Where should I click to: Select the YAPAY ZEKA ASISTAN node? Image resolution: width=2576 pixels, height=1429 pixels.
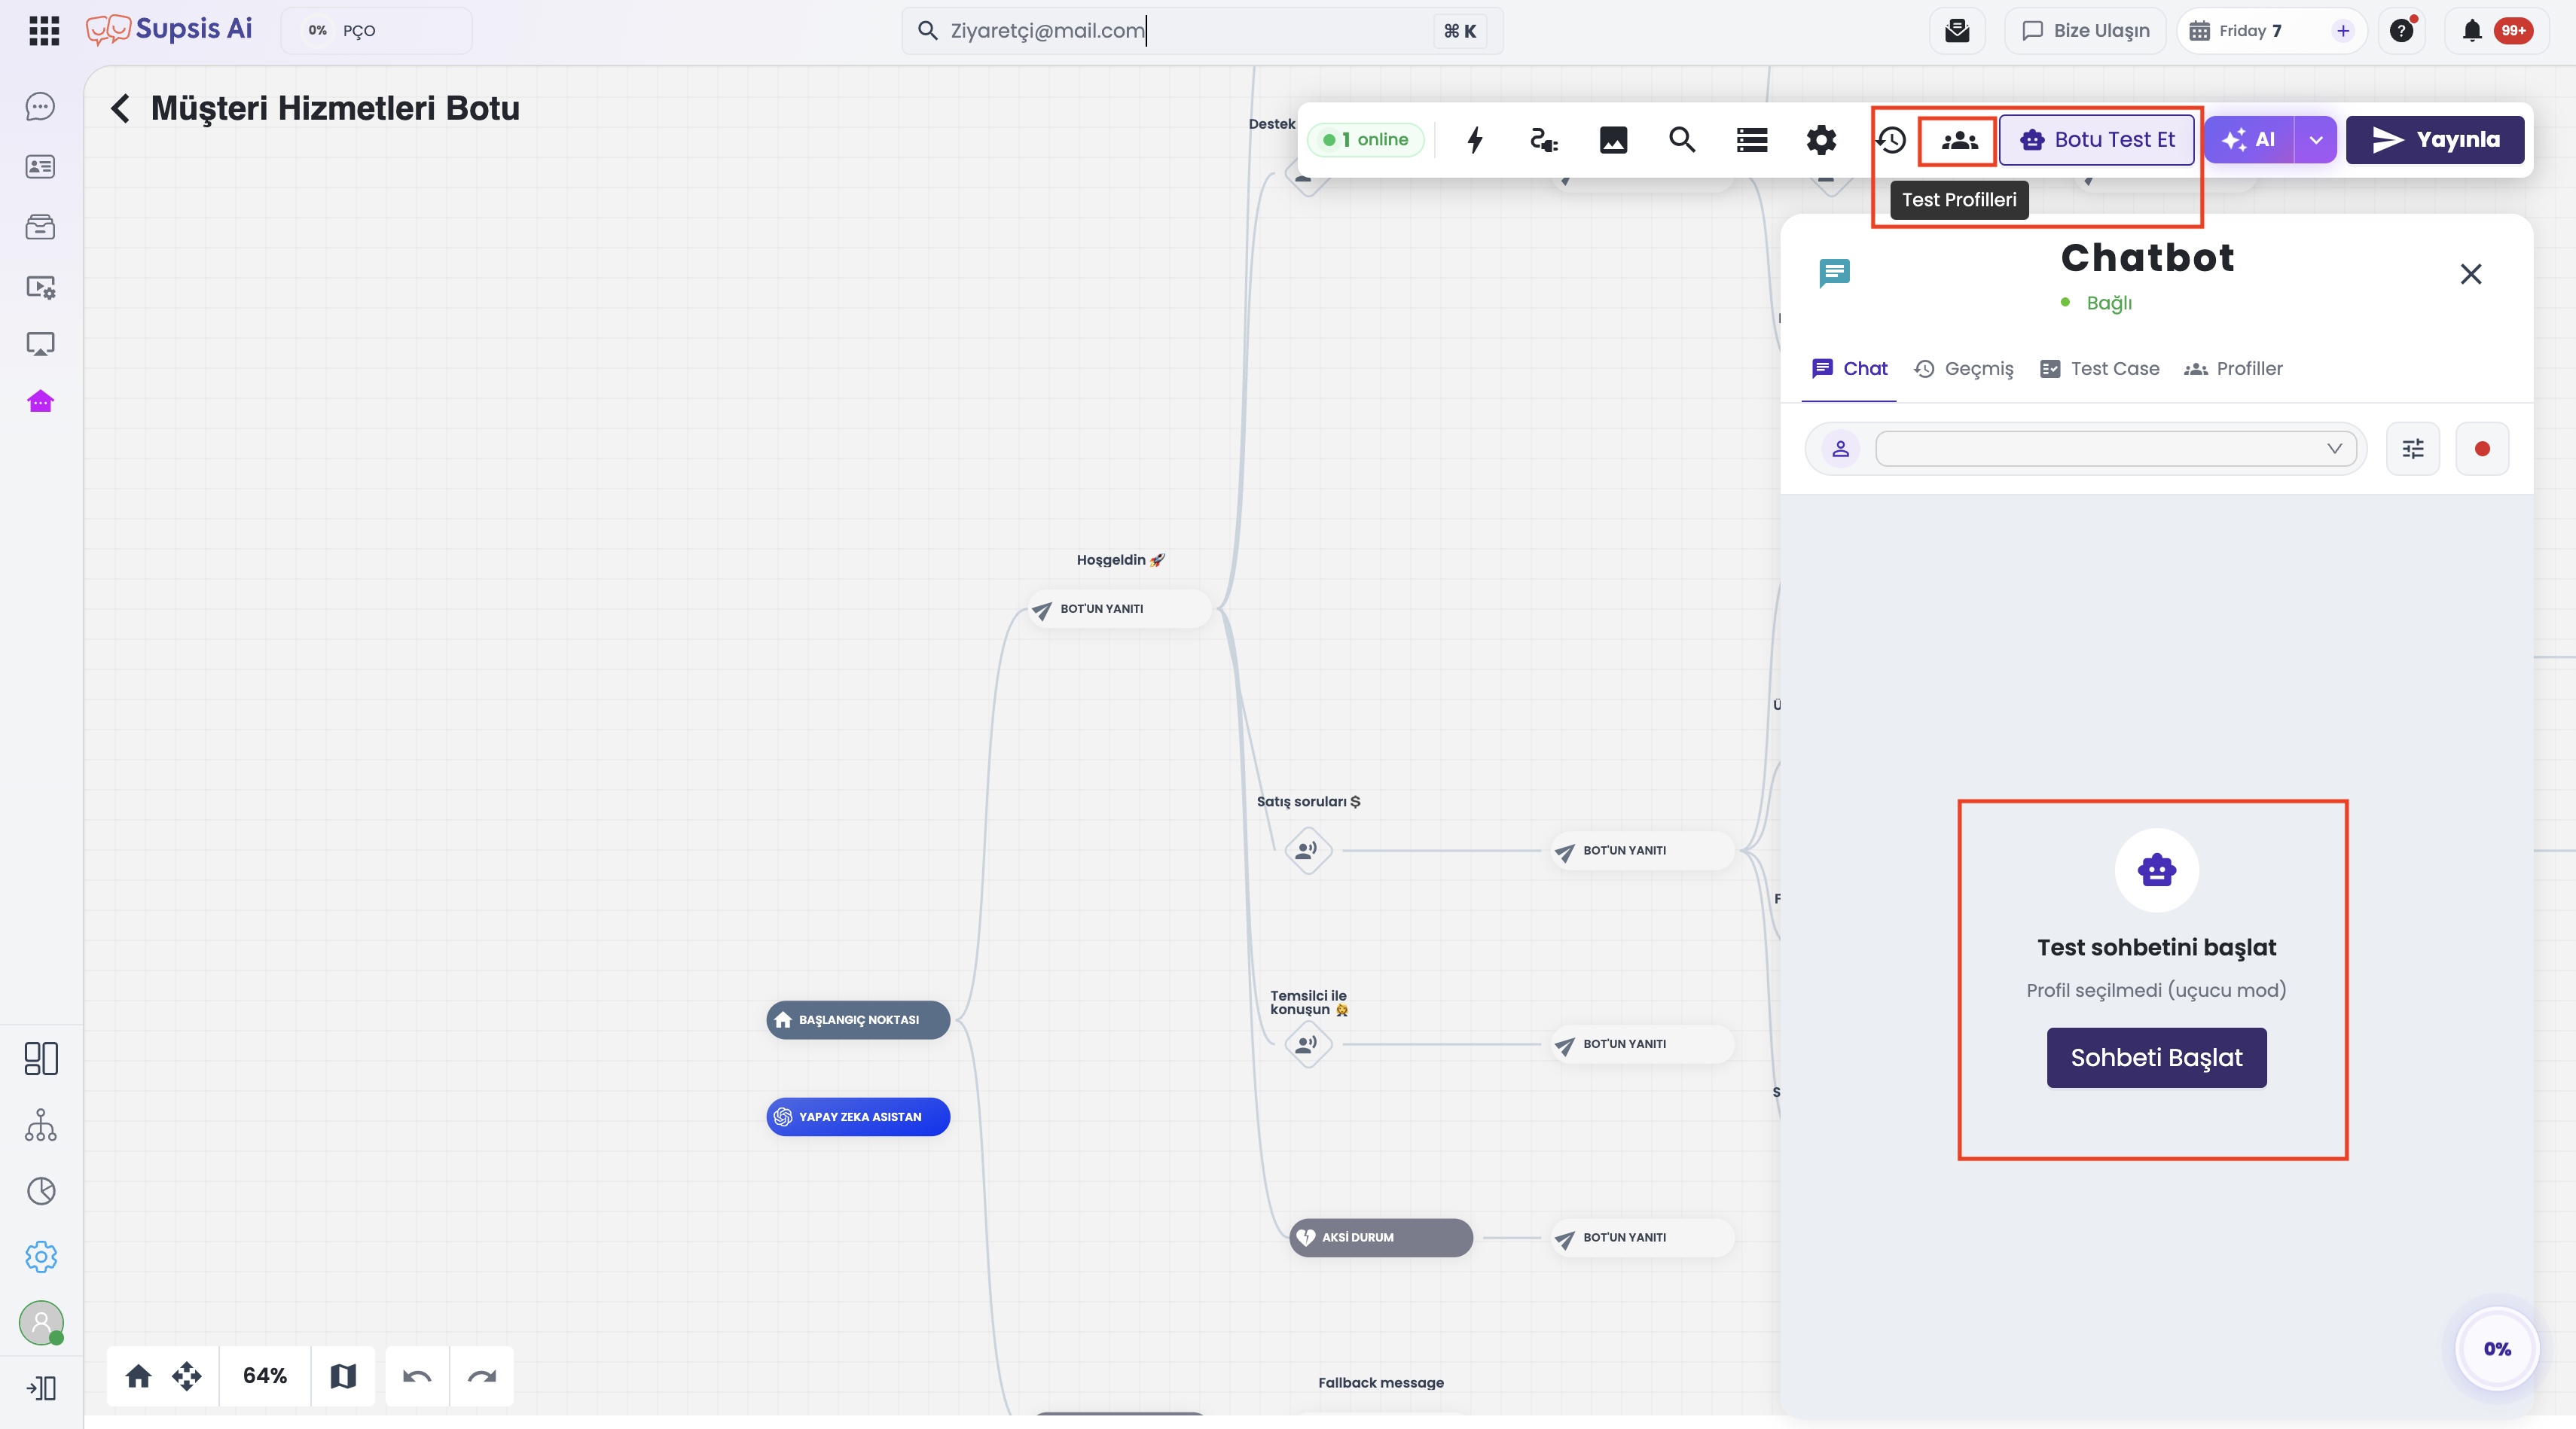tap(858, 1117)
